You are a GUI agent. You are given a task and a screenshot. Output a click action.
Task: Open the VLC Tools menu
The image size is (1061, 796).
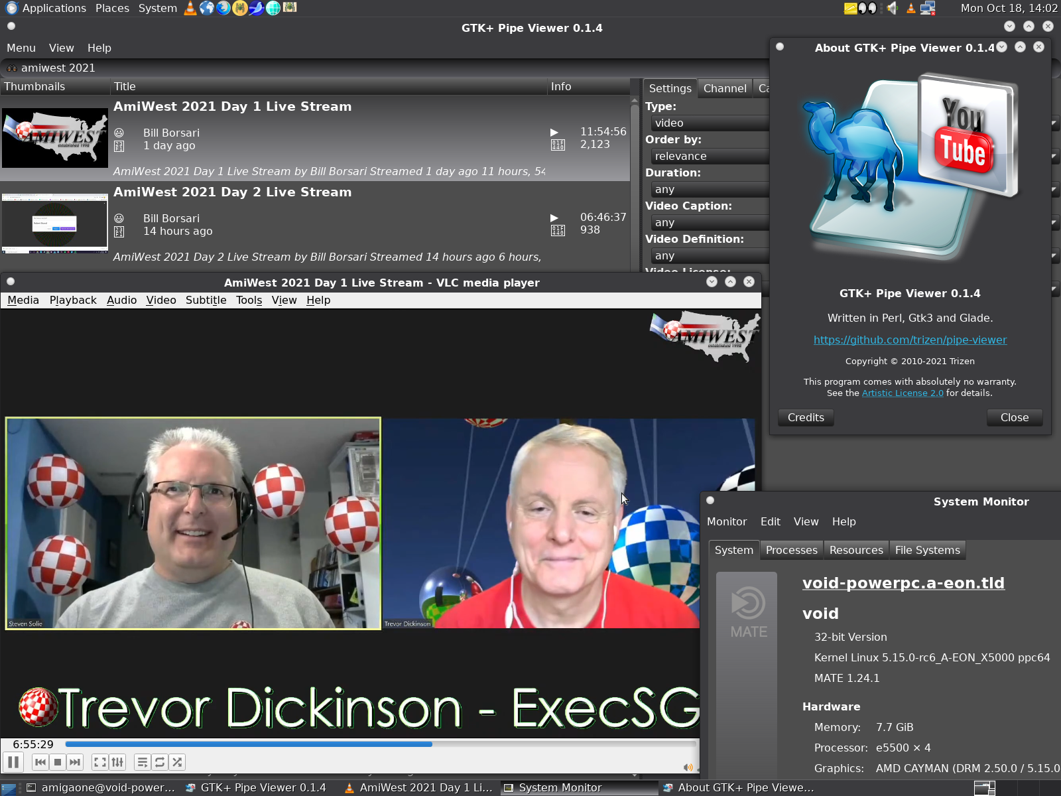249,300
